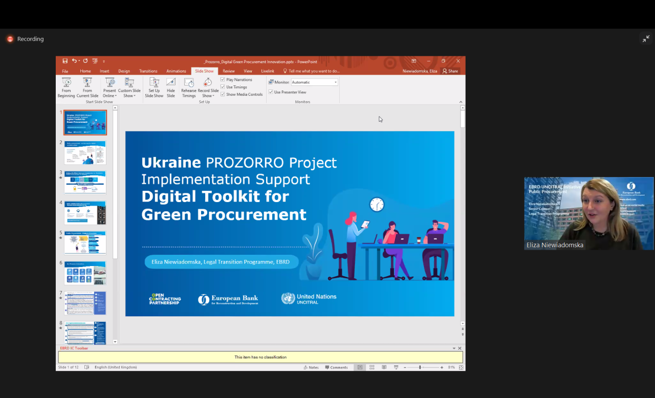Fit slide to current window icon

pyautogui.click(x=461, y=367)
